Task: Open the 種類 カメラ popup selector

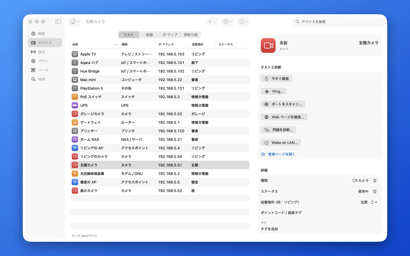Action: tap(365, 180)
